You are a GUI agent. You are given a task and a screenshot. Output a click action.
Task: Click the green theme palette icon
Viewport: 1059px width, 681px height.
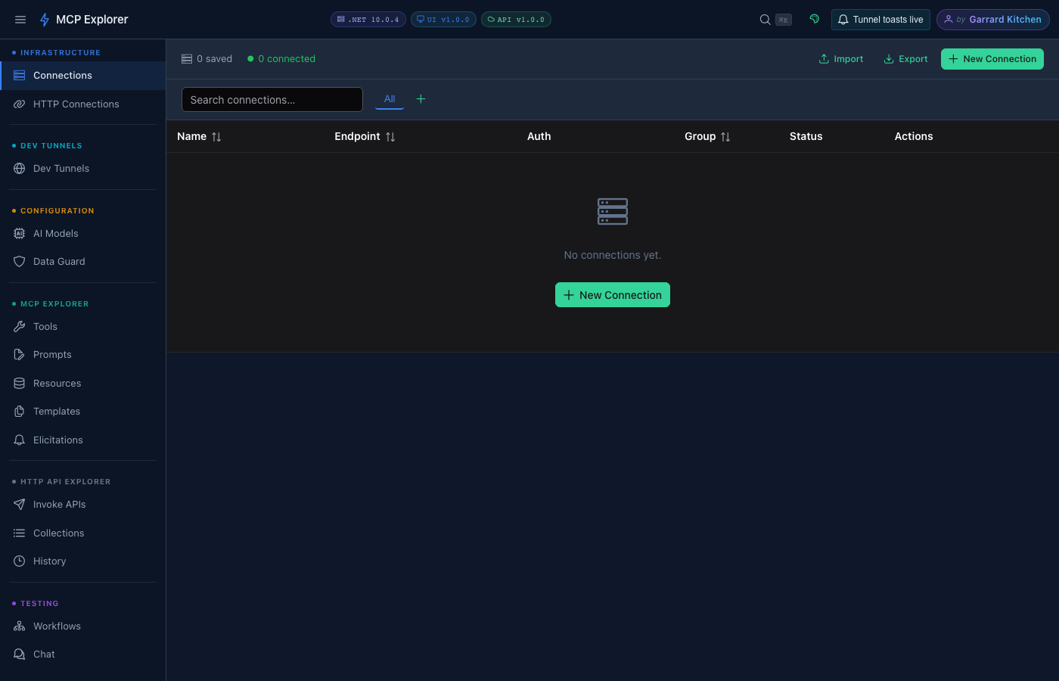tap(815, 19)
